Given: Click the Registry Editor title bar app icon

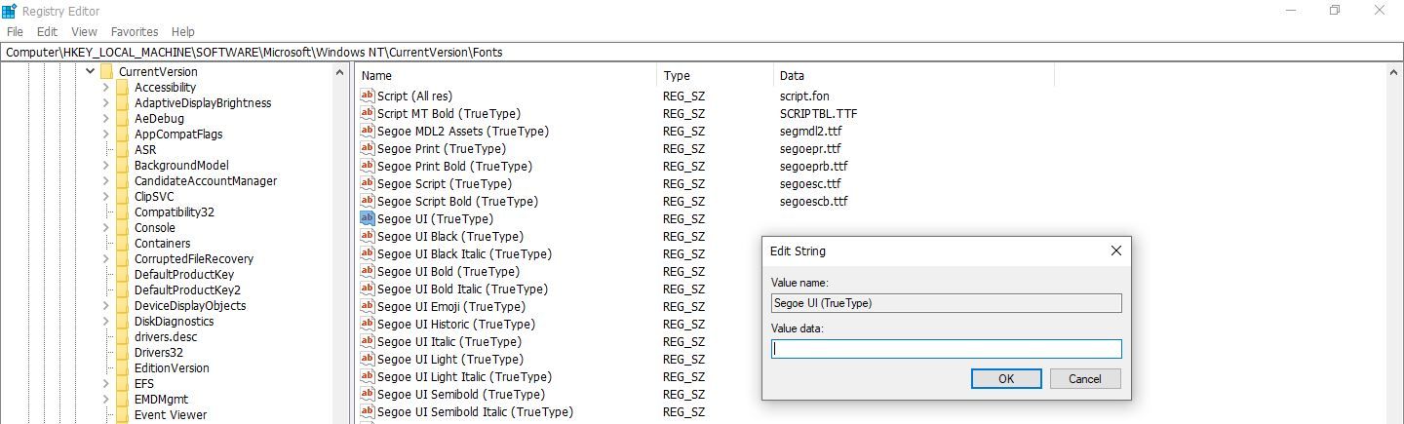Looking at the screenshot, I should tap(9, 10).
